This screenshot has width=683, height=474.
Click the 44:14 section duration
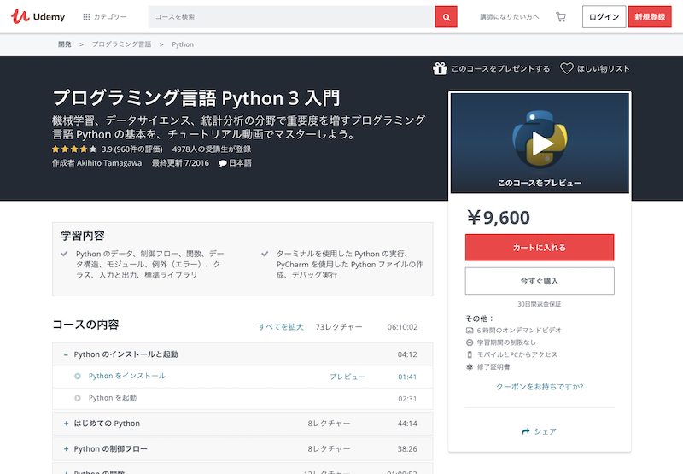pyautogui.click(x=407, y=424)
